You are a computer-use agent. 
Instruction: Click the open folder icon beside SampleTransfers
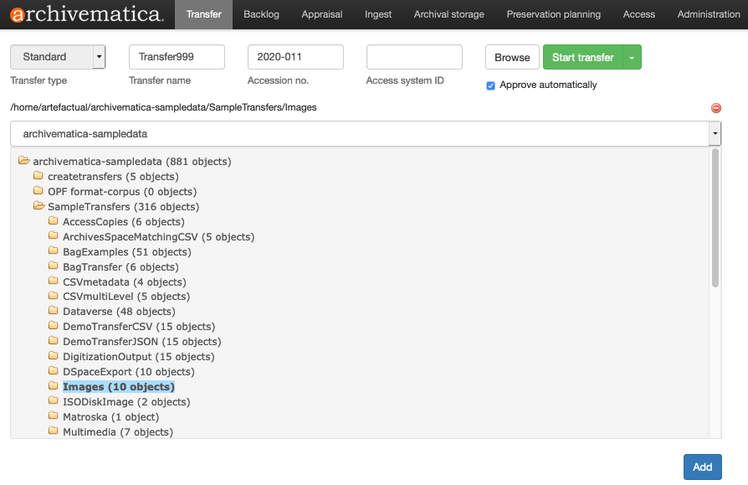[38, 206]
